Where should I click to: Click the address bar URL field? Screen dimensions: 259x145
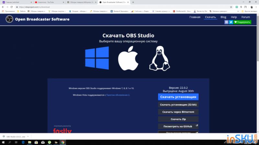coord(123,7)
